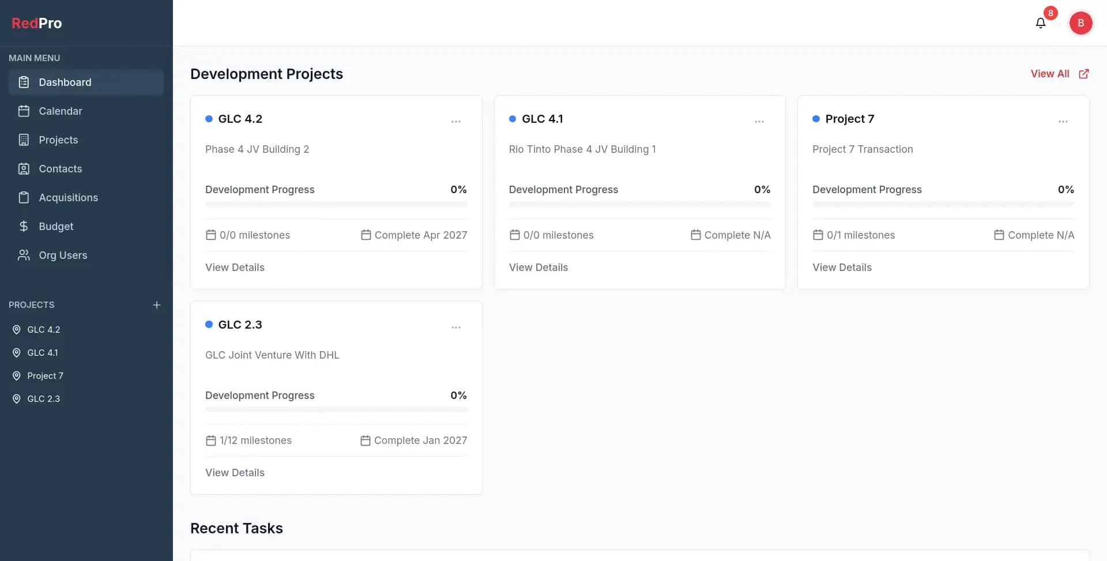Viewport: 1107px width, 561px height.
Task: Click View Details on GLC 4.1 card
Action: (538, 268)
